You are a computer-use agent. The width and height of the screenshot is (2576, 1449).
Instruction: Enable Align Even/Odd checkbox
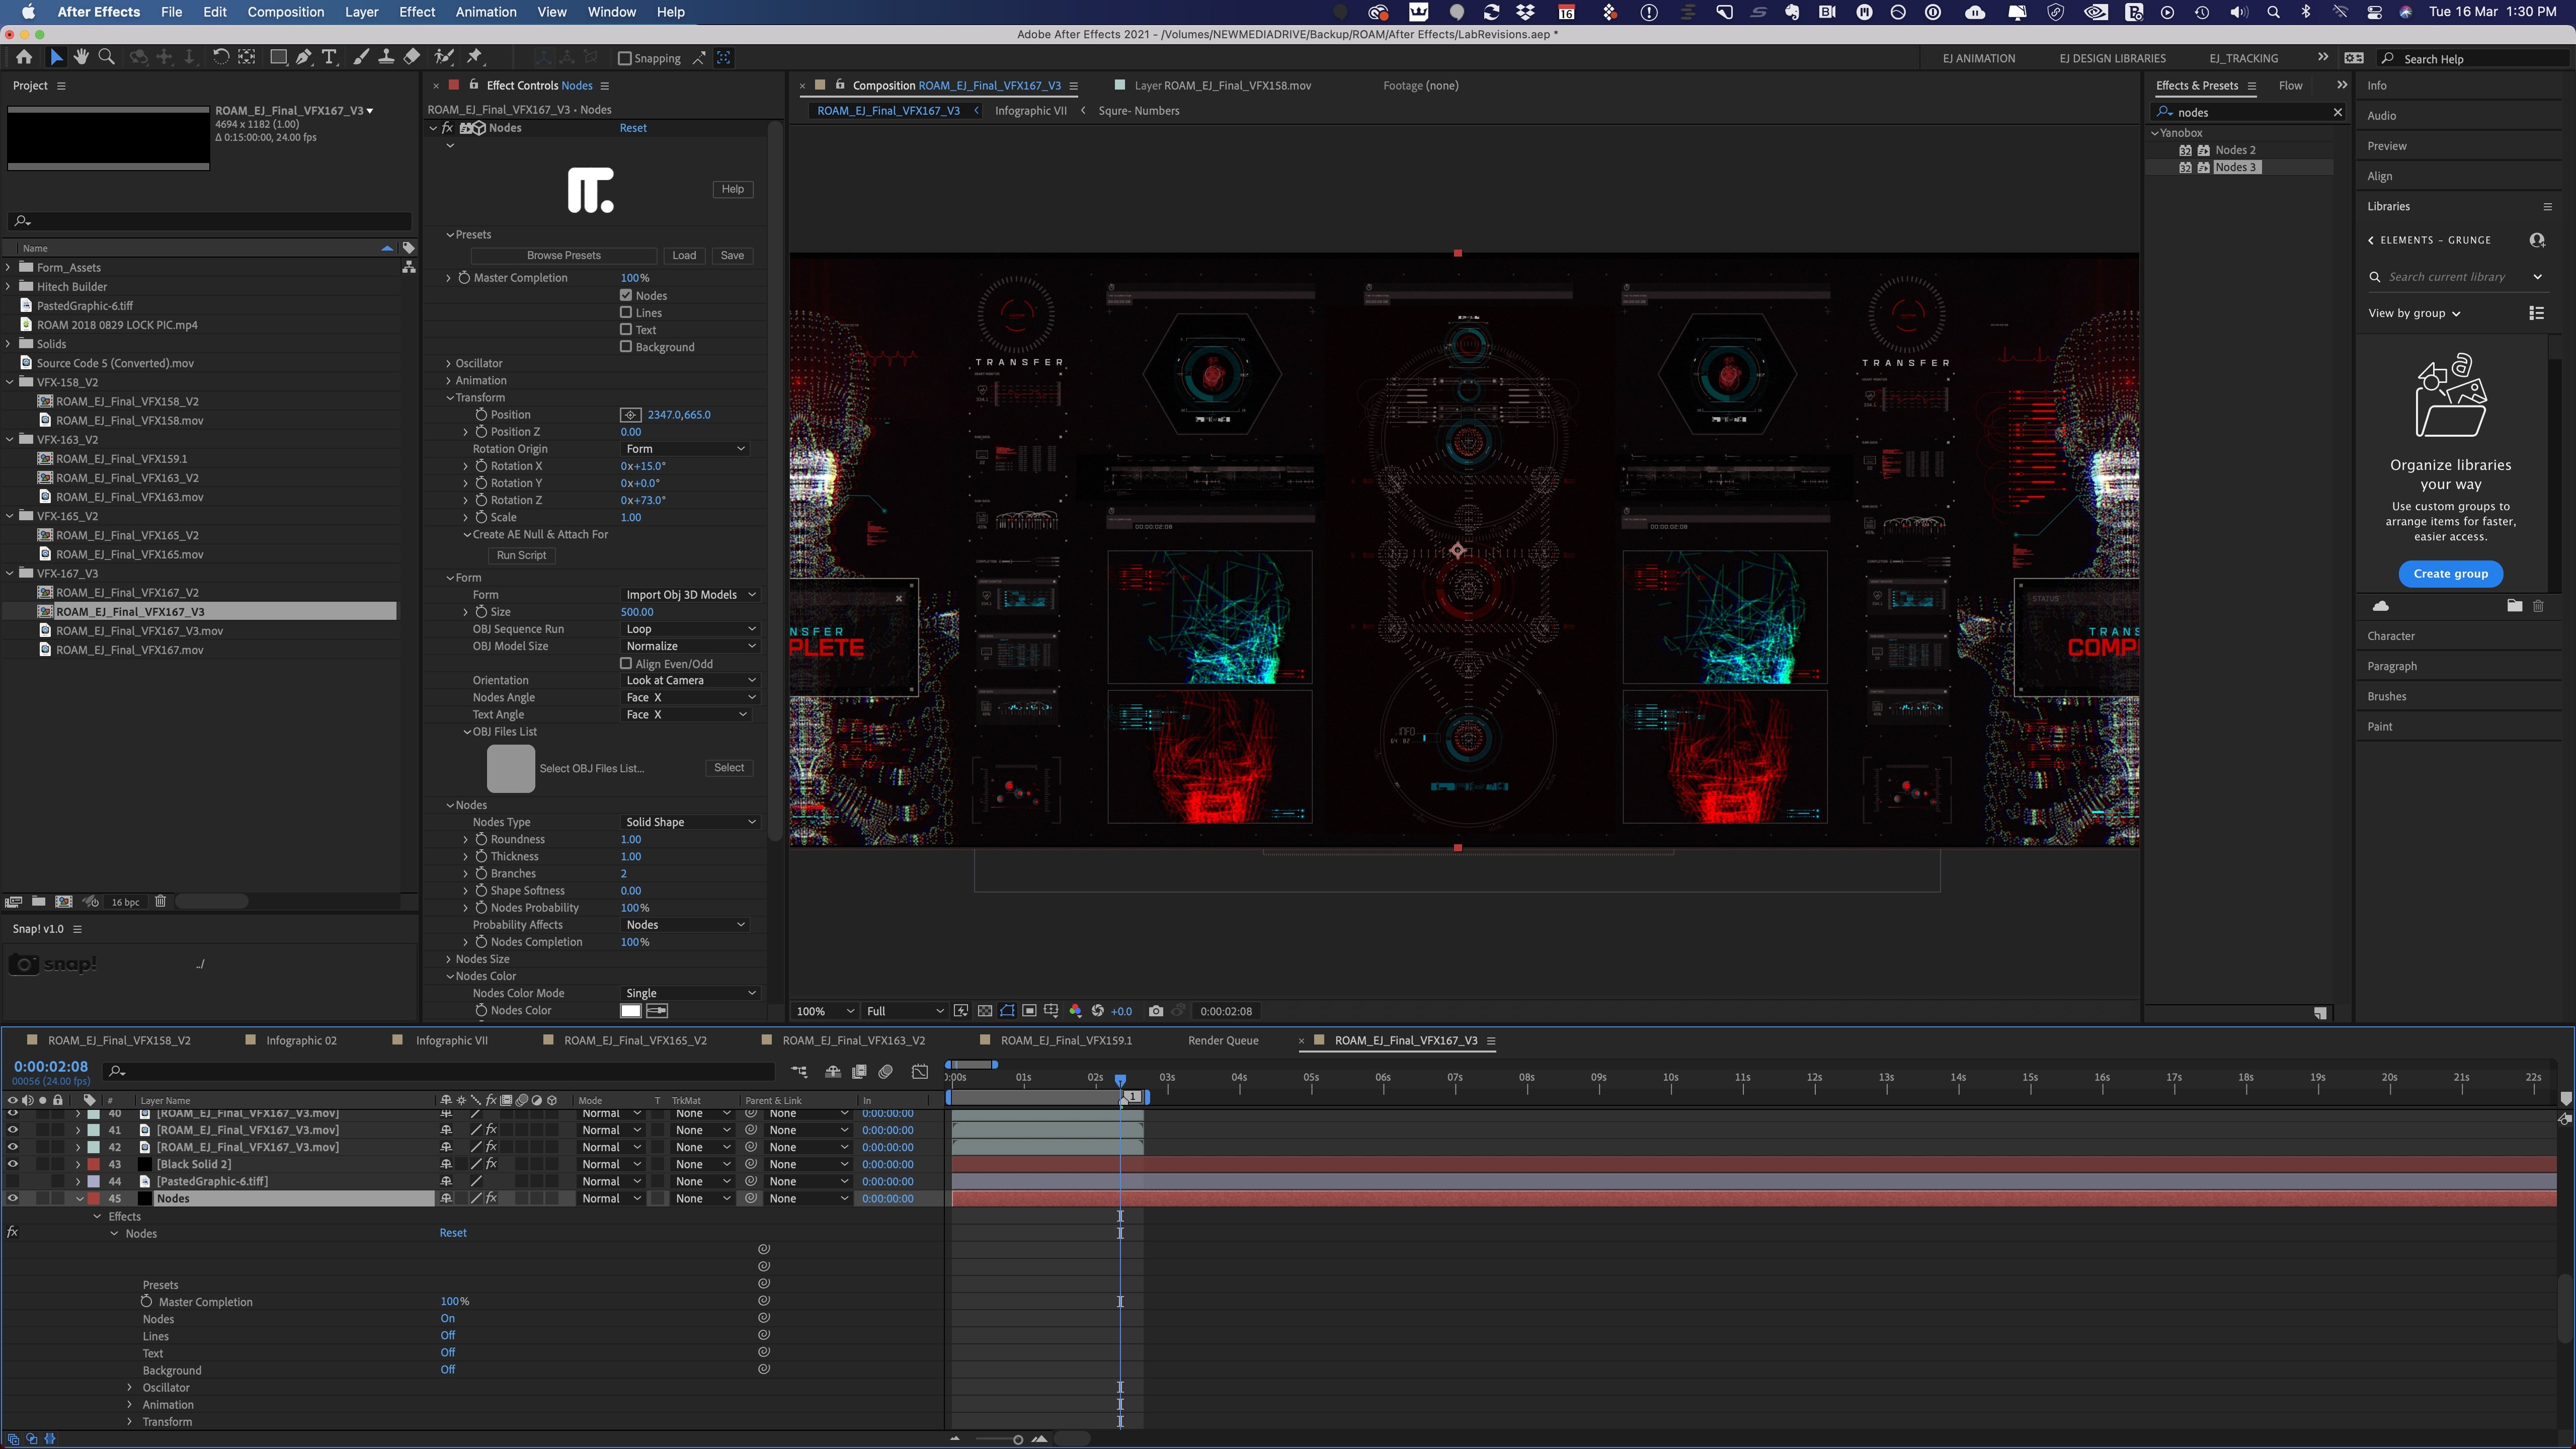[x=626, y=663]
